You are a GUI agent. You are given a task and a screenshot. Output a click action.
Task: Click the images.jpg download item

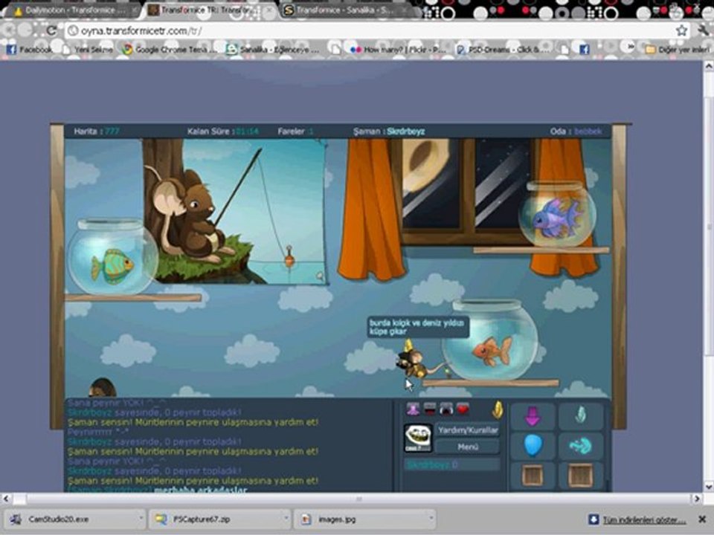[x=360, y=519]
